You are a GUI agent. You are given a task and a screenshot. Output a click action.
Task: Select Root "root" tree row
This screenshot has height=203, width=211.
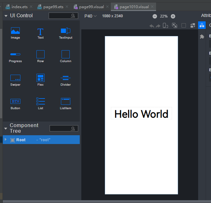41,140
